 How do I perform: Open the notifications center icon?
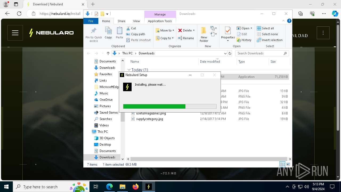(x=332, y=187)
